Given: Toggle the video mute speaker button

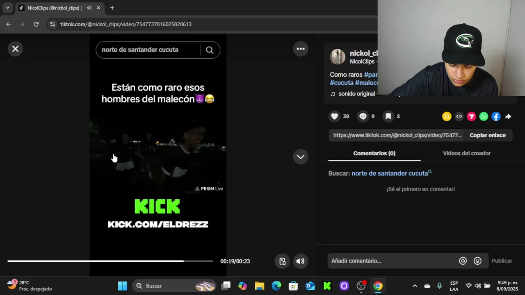Looking at the screenshot, I should point(301,261).
